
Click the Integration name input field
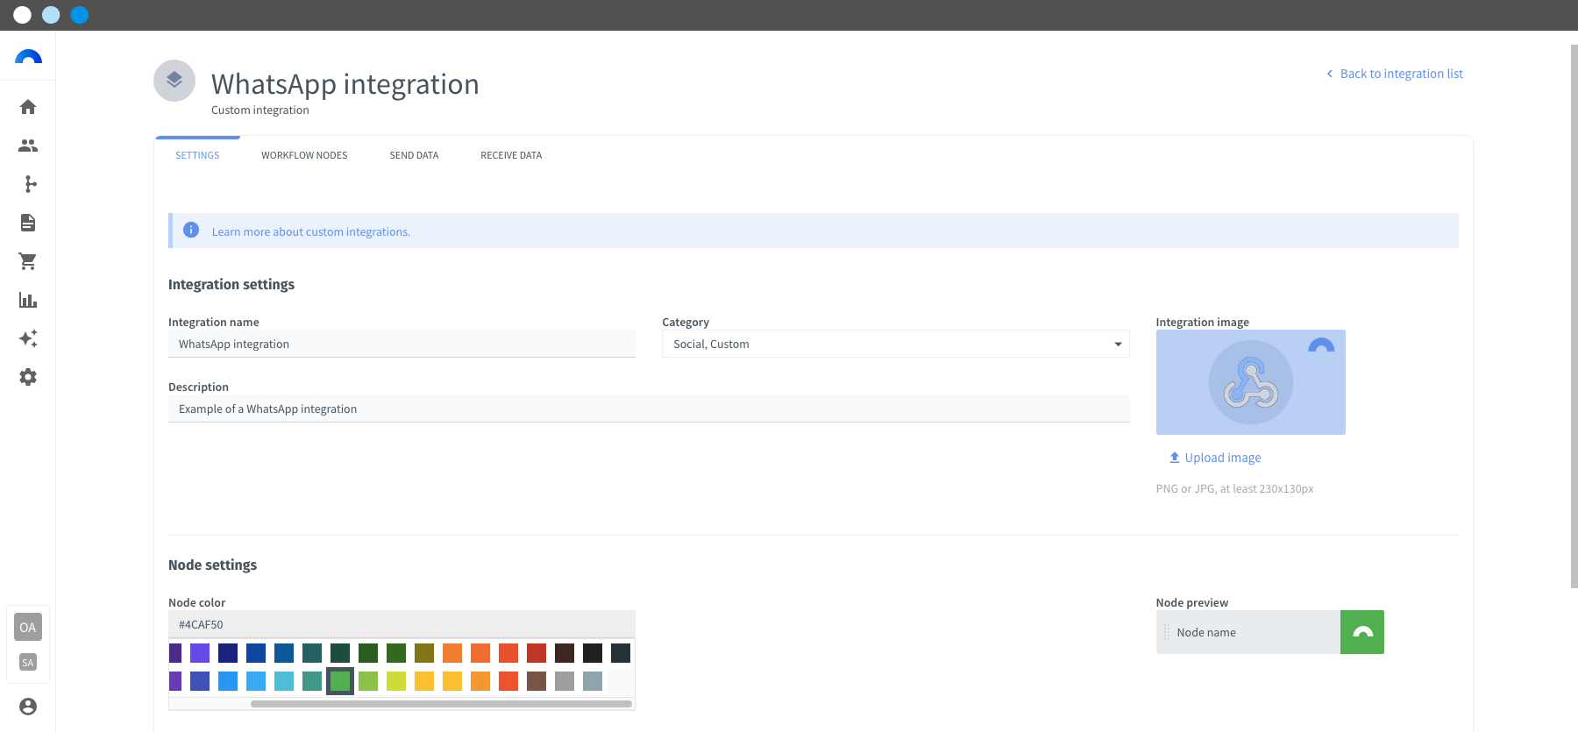pyautogui.click(x=402, y=344)
